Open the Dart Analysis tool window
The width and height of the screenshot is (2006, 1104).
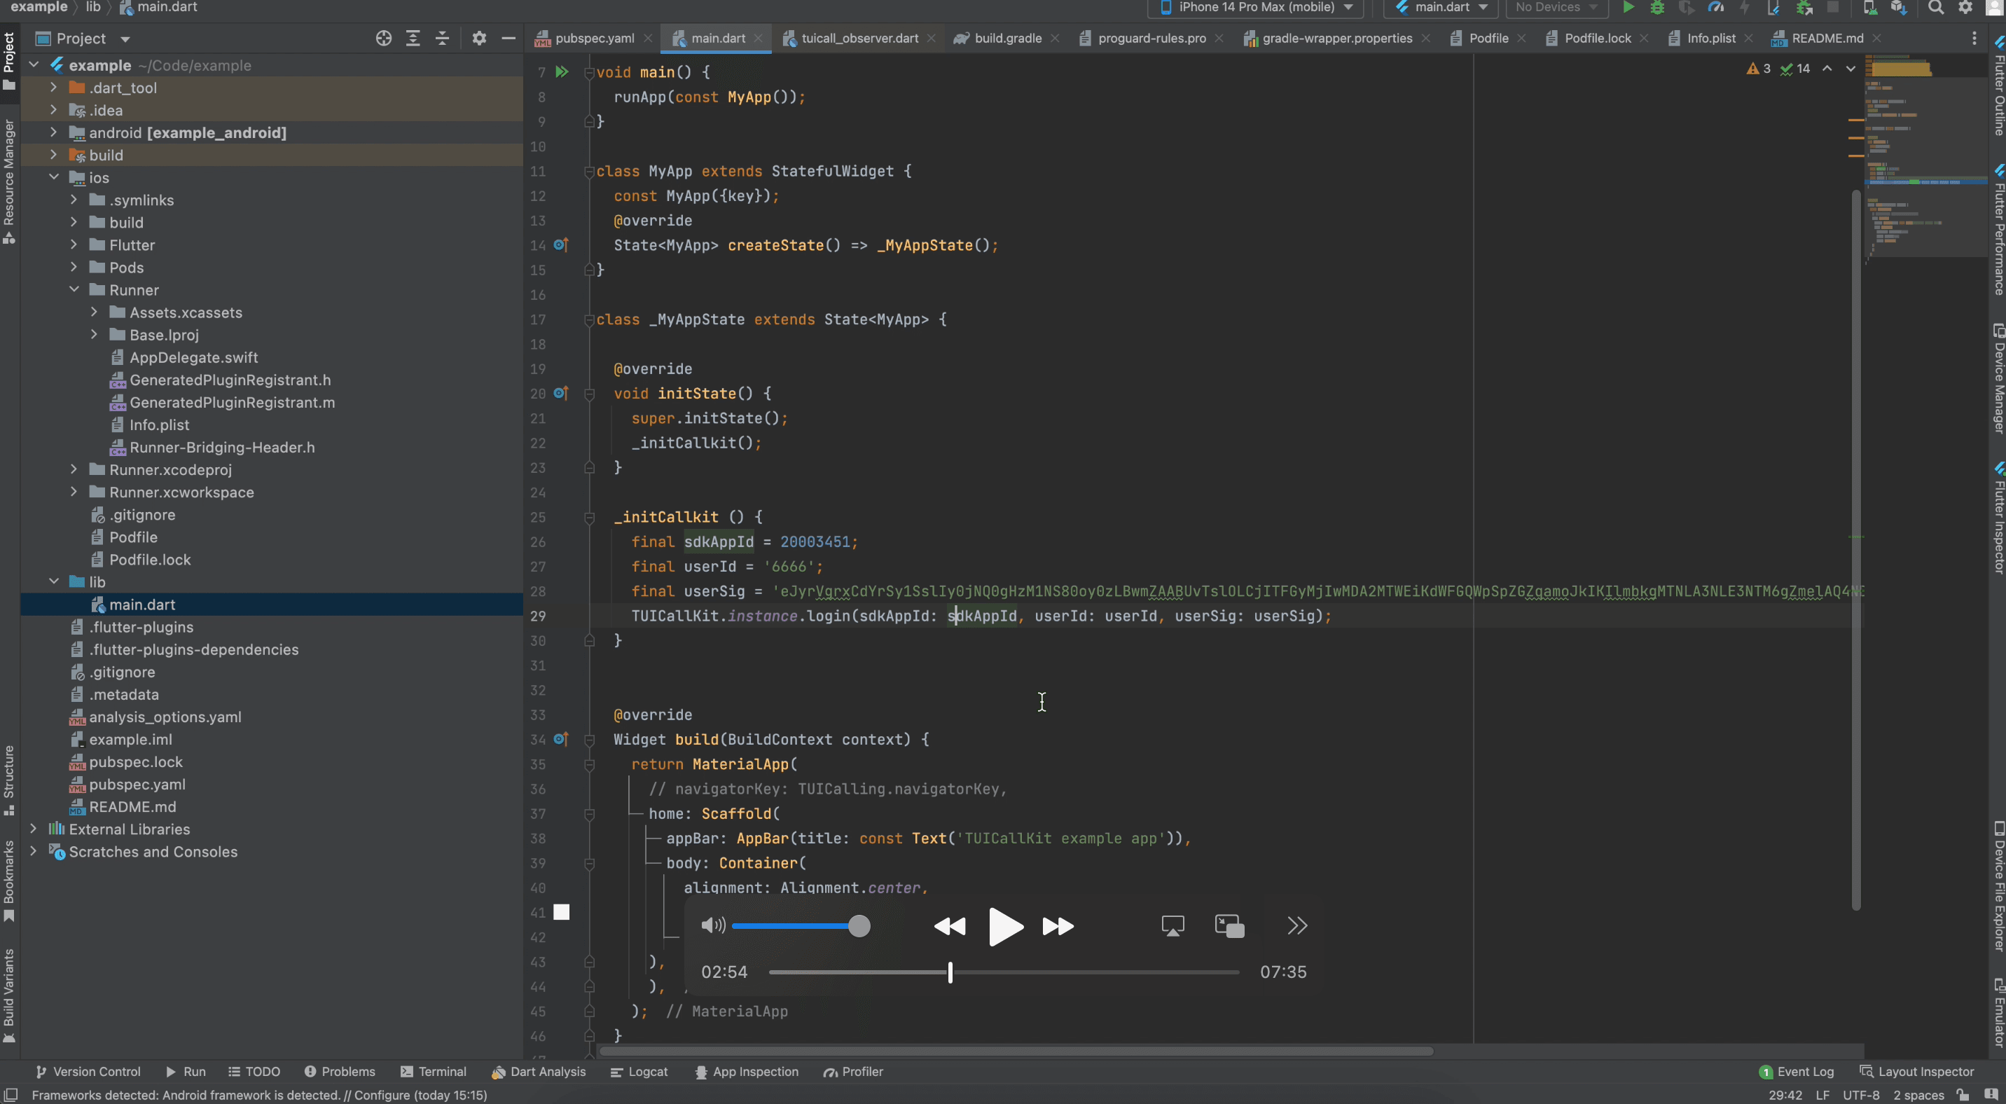539,1072
